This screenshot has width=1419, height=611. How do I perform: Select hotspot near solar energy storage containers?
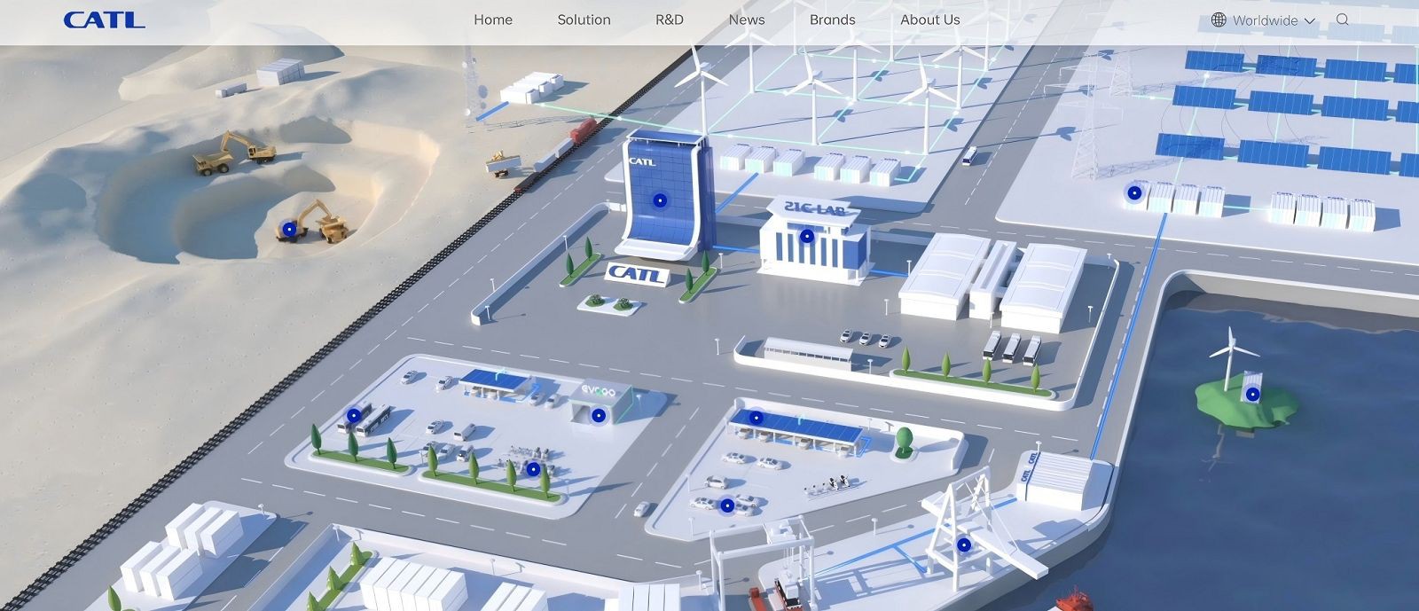[1134, 192]
